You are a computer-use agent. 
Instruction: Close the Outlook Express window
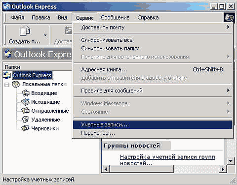tap(231, 7)
